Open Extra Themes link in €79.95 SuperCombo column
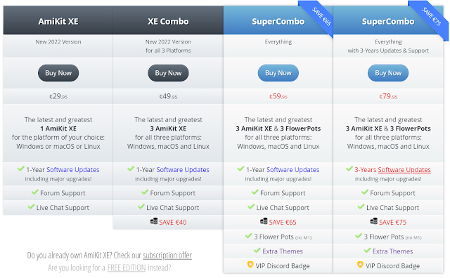 click(392, 251)
